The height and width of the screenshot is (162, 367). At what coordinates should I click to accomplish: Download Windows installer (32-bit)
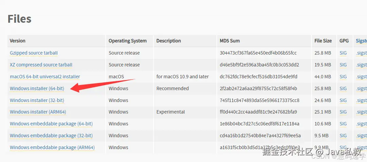(x=37, y=100)
